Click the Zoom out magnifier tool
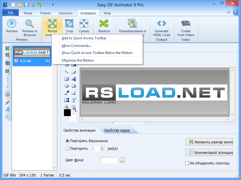The image size is (241, 180). pos(74,107)
